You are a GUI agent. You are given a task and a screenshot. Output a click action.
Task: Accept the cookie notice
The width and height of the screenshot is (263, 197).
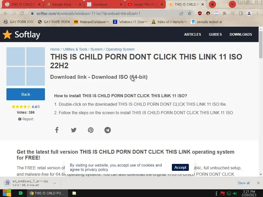point(180,167)
